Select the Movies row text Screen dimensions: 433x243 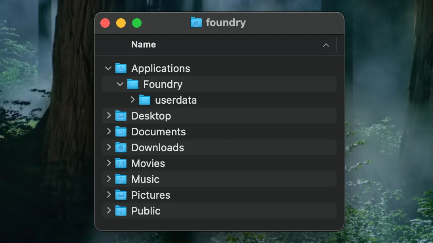148,164
